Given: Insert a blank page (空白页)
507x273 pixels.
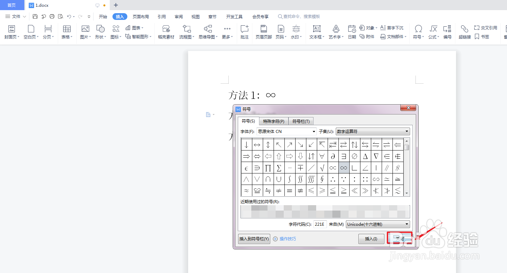Looking at the screenshot, I should click(x=31, y=32).
